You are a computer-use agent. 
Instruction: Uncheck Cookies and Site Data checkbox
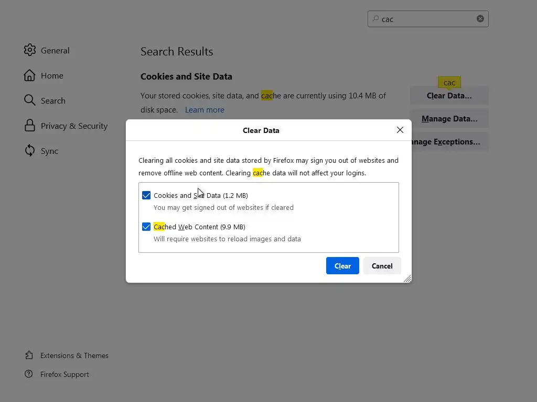(x=146, y=195)
